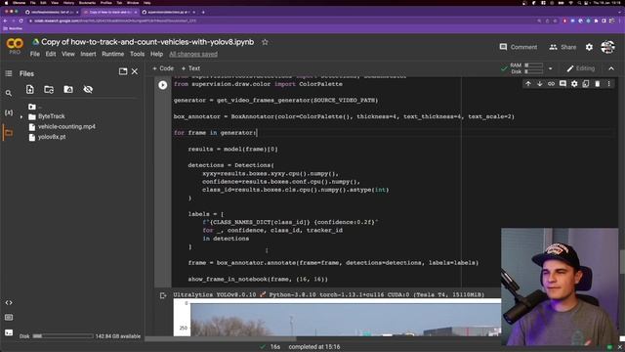Screen dimensions: 625x352
Task: Delete the cell trash icon
Action: [597, 84]
